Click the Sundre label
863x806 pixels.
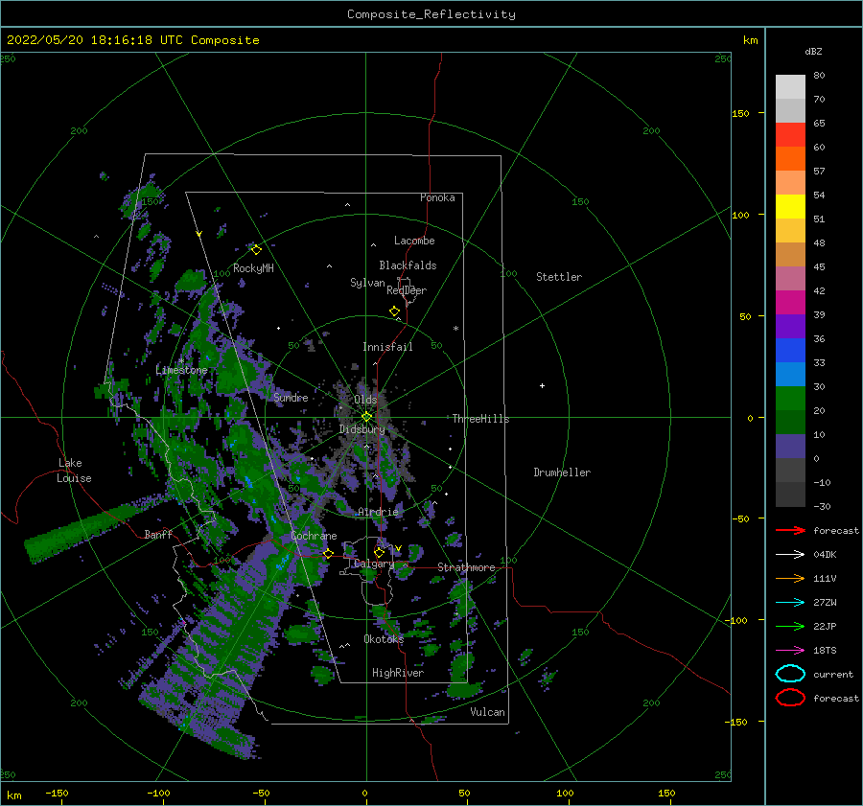click(x=291, y=397)
